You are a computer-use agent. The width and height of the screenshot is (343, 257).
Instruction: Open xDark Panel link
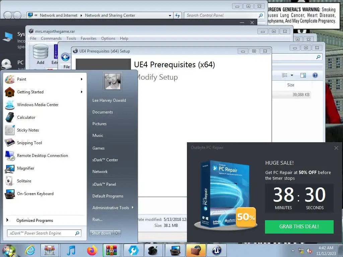tap(104, 184)
